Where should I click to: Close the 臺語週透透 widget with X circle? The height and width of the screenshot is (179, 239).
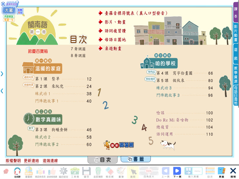3,4
